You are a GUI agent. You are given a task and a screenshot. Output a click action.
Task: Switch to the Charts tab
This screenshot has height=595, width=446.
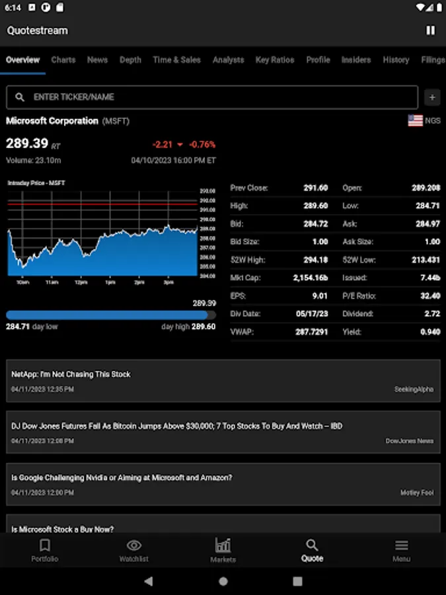pos(63,59)
